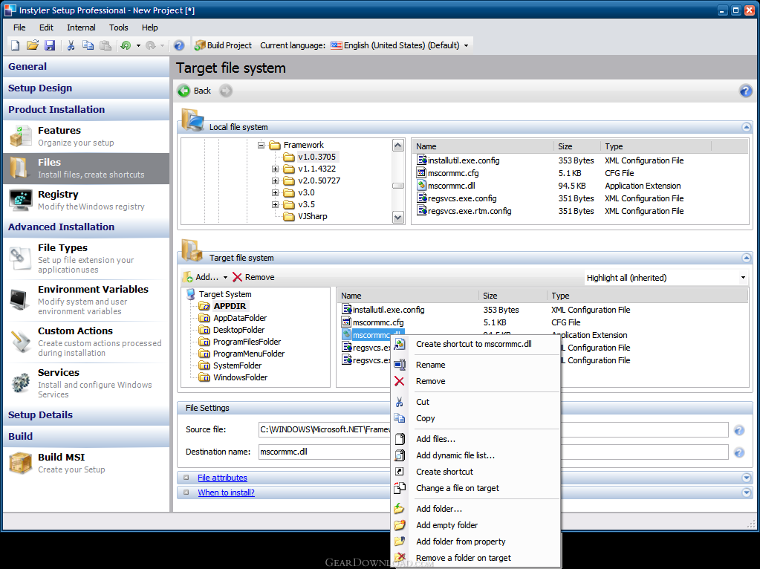This screenshot has height=569, width=760.
Task: Open the Custom Actions sidebar page
Action: 86,342
